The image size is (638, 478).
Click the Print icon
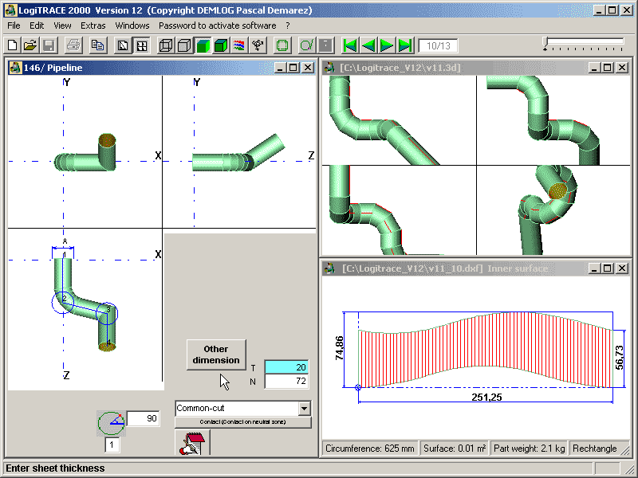(x=73, y=45)
